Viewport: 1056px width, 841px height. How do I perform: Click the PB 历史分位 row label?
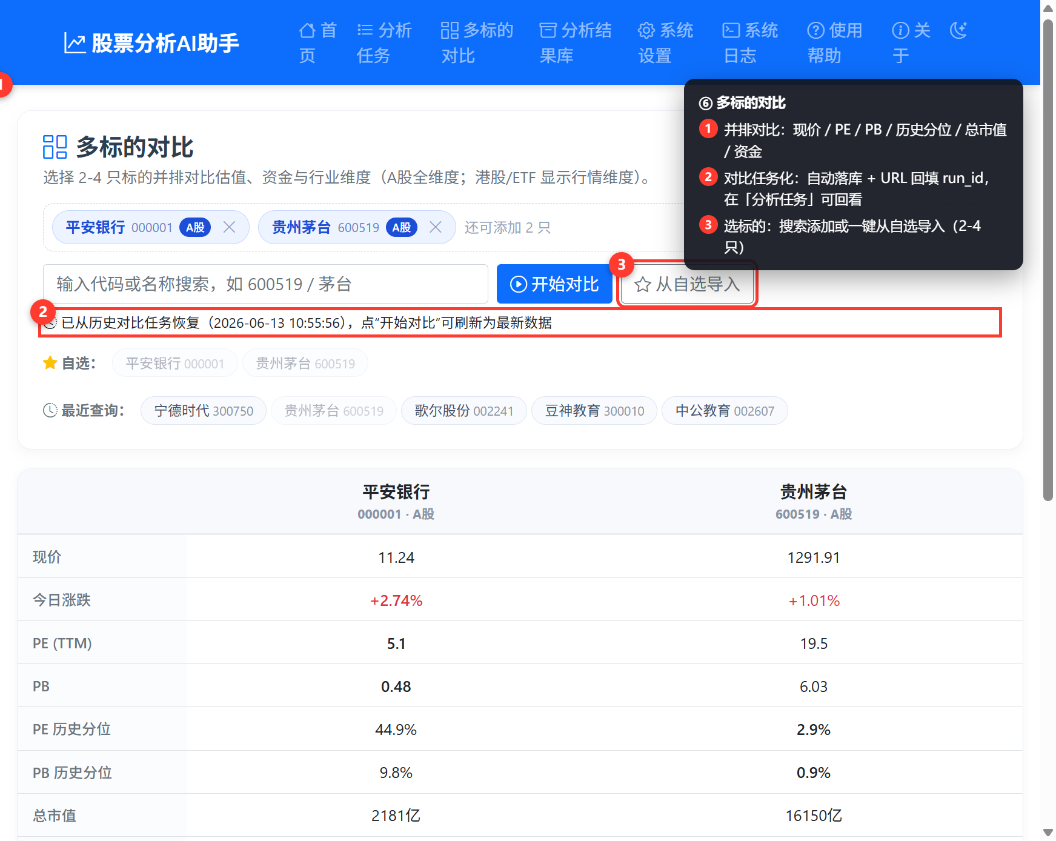coord(72,773)
